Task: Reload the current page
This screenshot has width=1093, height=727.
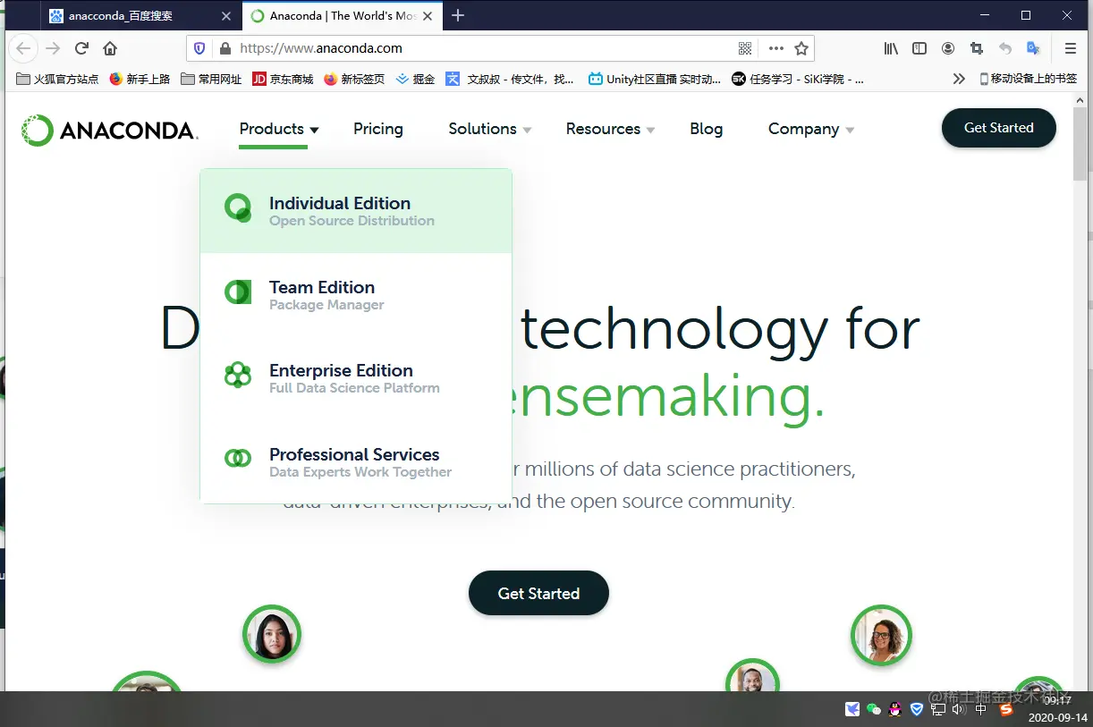Action: coord(81,48)
